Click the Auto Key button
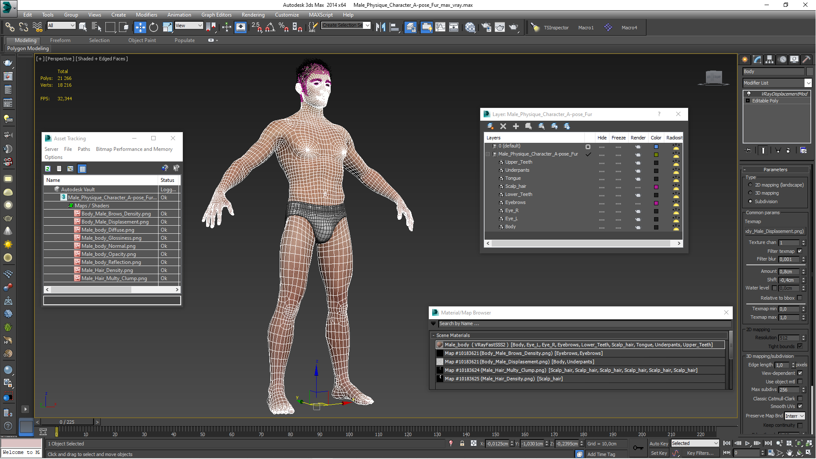 point(659,443)
